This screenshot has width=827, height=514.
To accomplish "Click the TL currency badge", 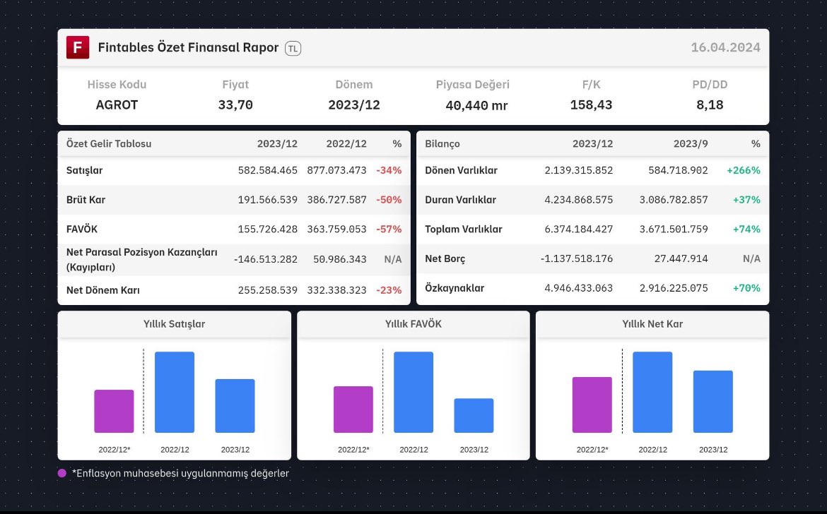I will click(293, 49).
